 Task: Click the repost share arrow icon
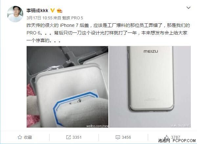pyautogui.click(x=68, y=137)
